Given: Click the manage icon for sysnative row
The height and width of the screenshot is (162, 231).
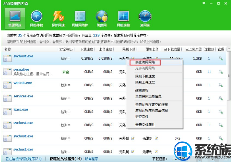Looking at the screenshot, I should tap(221, 72).
